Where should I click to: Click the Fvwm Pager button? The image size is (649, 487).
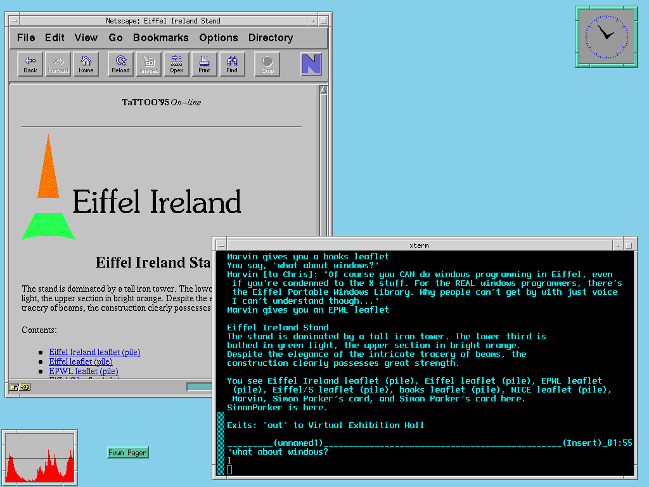[x=128, y=452]
